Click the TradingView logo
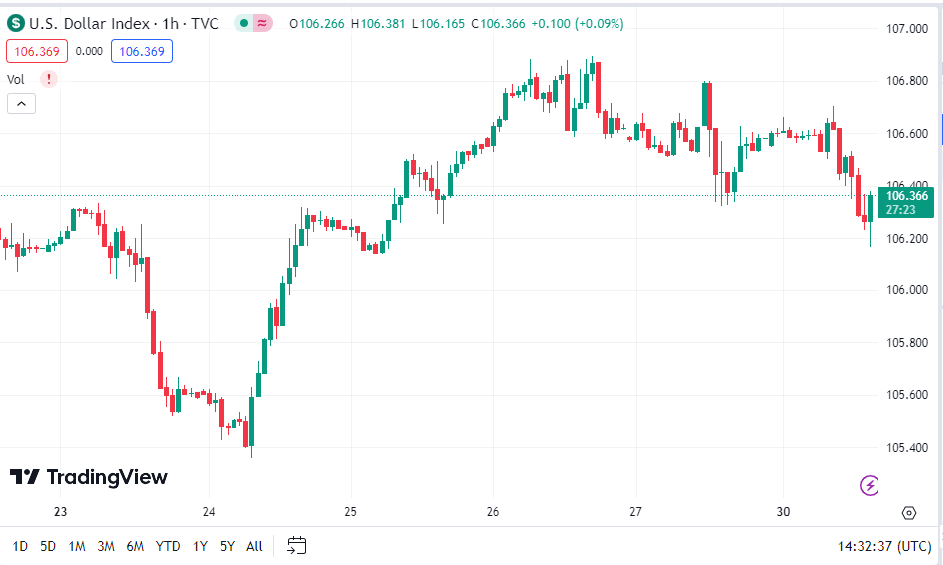The width and height of the screenshot is (943, 565). click(89, 477)
